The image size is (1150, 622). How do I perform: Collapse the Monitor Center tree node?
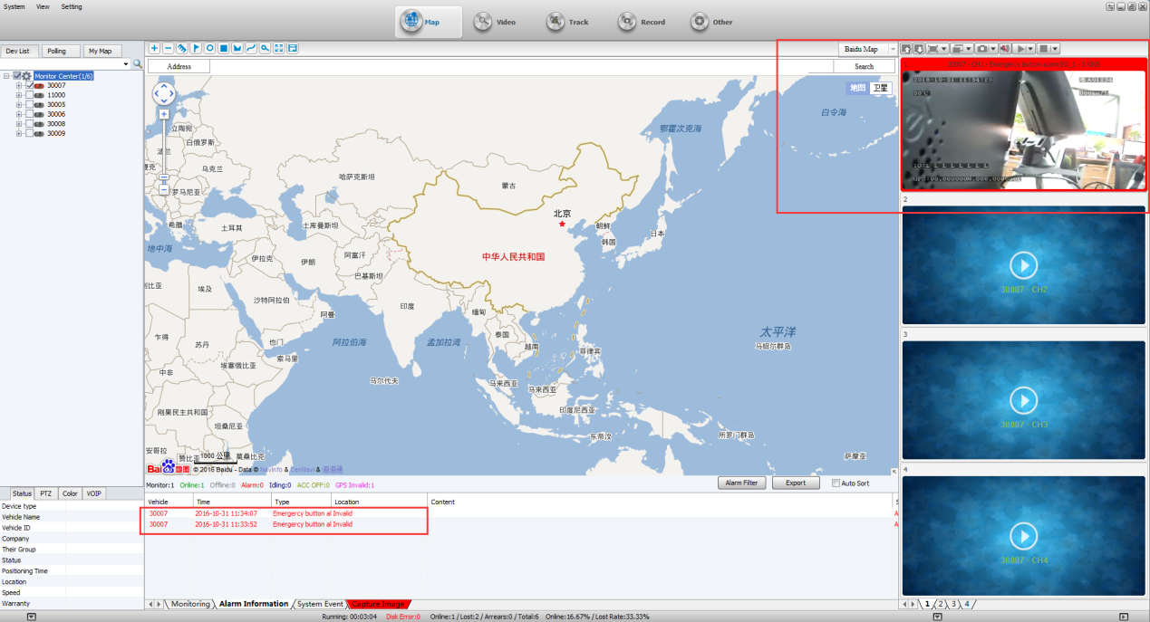coord(7,76)
